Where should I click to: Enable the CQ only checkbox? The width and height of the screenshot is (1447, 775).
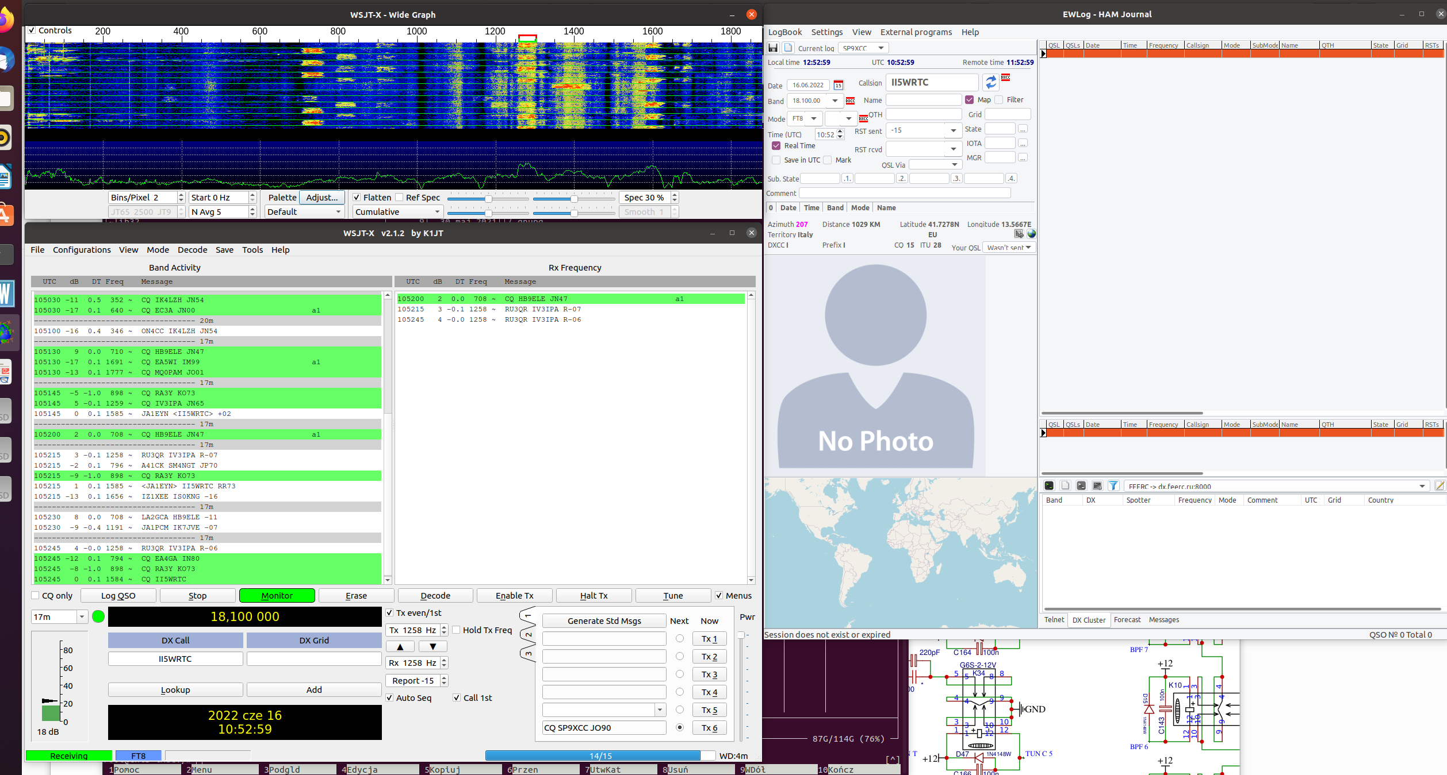pos(36,595)
